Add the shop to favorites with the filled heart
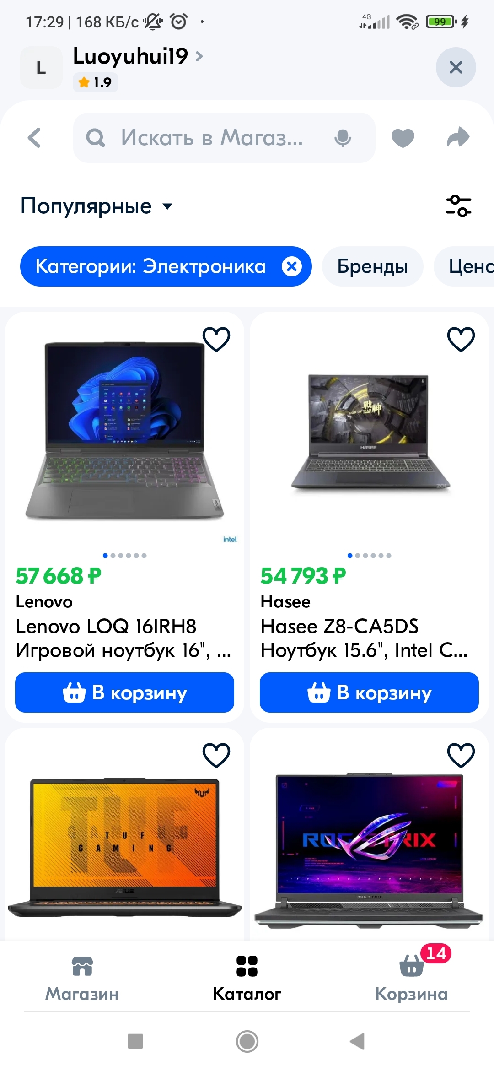The width and height of the screenshot is (494, 1071). point(403,138)
